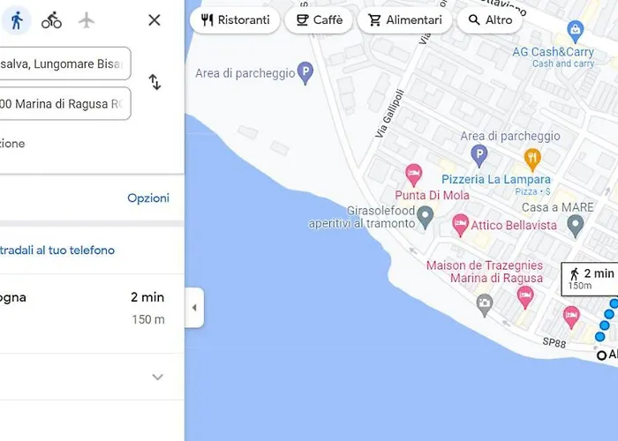Image resolution: width=618 pixels, height=441 pixels.
Task: Filter map by Caffè
Action: [319, 20]
